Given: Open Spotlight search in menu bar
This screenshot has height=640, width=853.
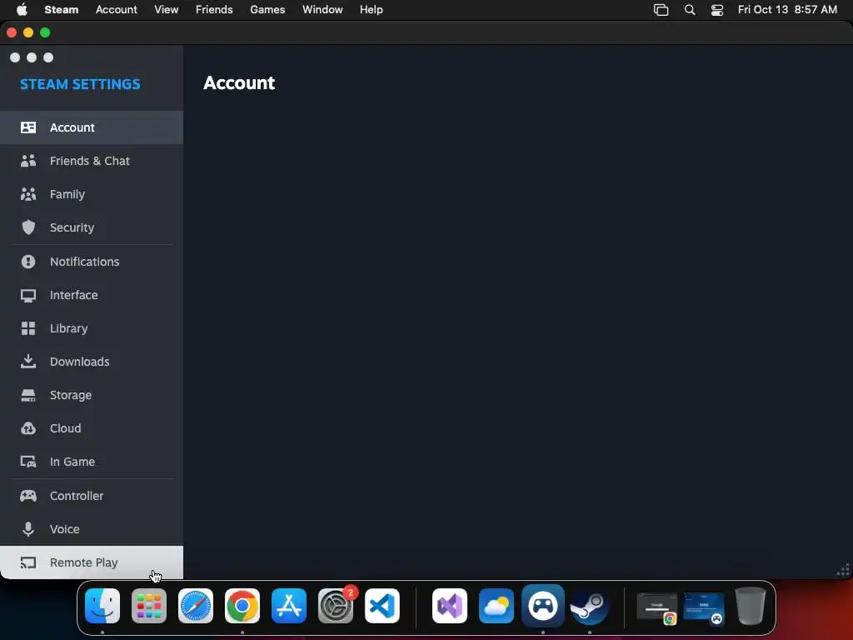Looking at the screenshot, I should (689, 10).
